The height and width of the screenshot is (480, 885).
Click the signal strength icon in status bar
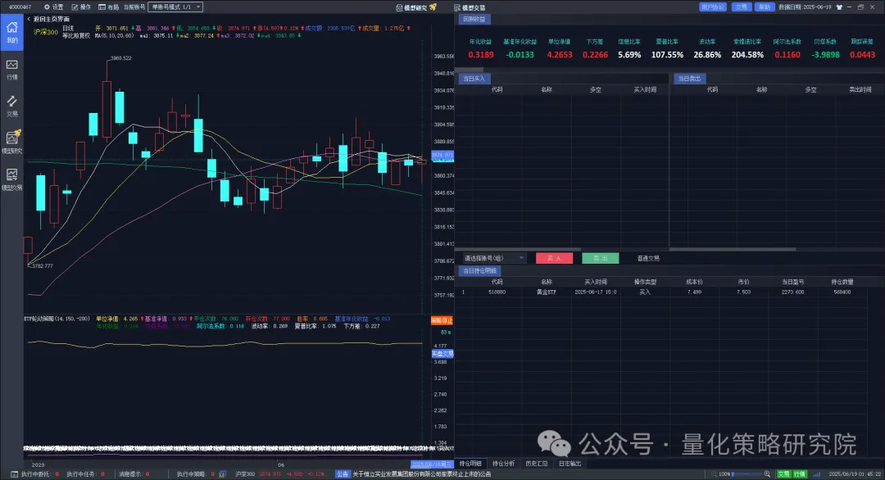point(817,474)
